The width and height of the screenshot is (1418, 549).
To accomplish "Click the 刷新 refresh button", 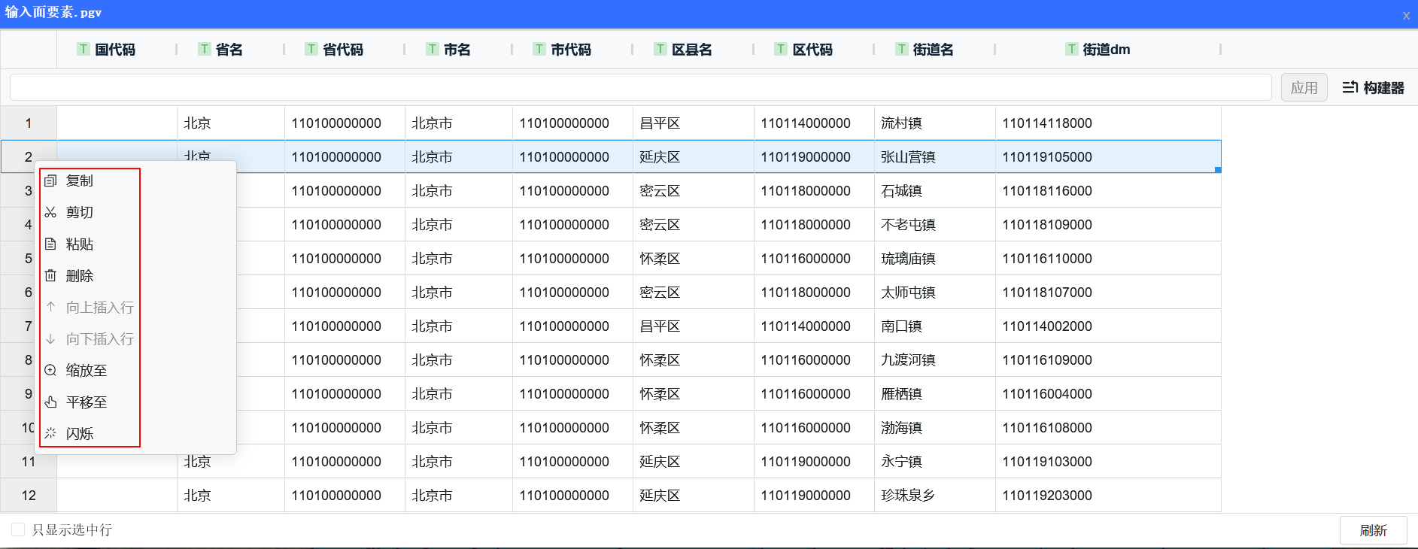I will (x=1373, y=530).
